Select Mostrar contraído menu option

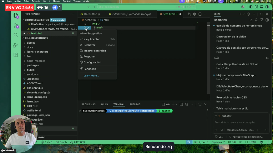point(97,51)
